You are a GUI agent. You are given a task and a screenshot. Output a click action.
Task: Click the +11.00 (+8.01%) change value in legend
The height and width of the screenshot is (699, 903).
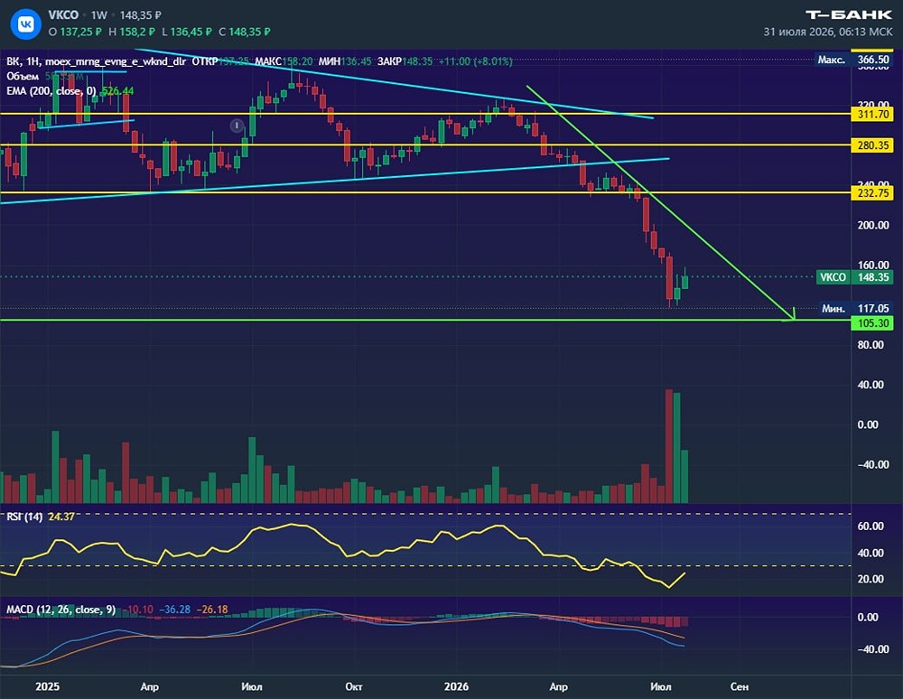(x=475, y=61)
